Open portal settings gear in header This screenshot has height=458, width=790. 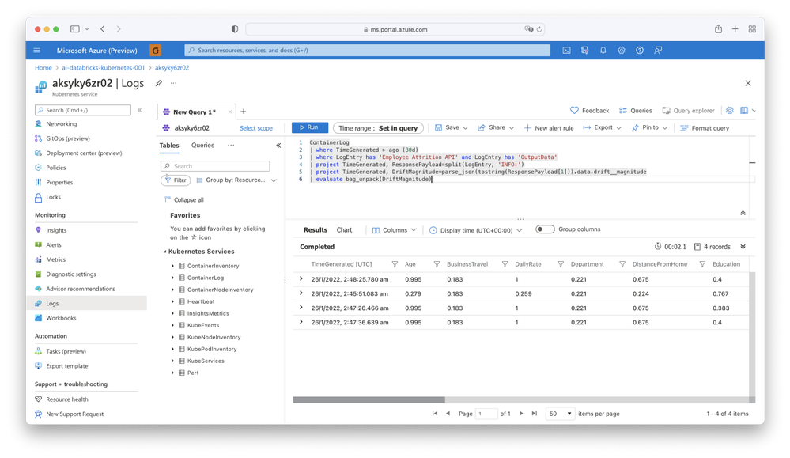point(622,51)
